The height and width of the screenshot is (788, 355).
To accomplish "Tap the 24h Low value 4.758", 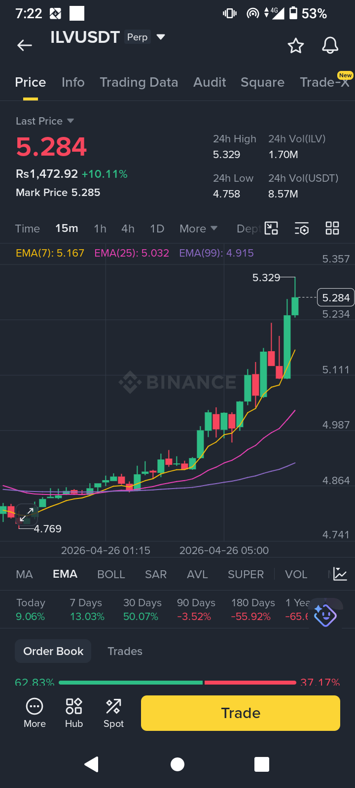I will coord(226,194).
